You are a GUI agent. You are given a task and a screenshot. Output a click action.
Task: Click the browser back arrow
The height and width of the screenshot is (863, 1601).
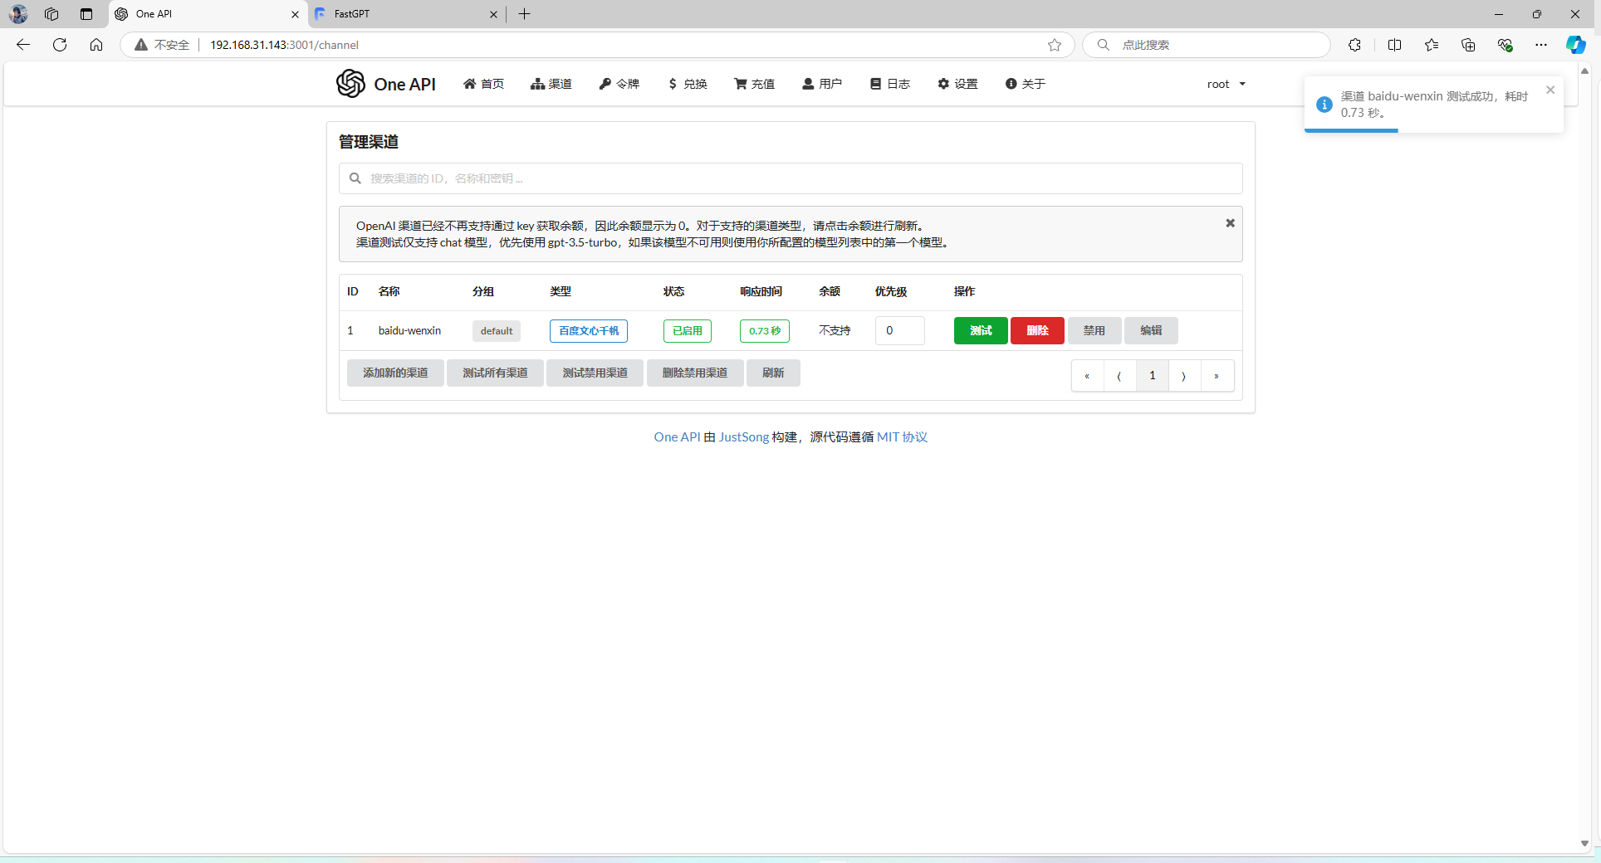click(23, 45)
